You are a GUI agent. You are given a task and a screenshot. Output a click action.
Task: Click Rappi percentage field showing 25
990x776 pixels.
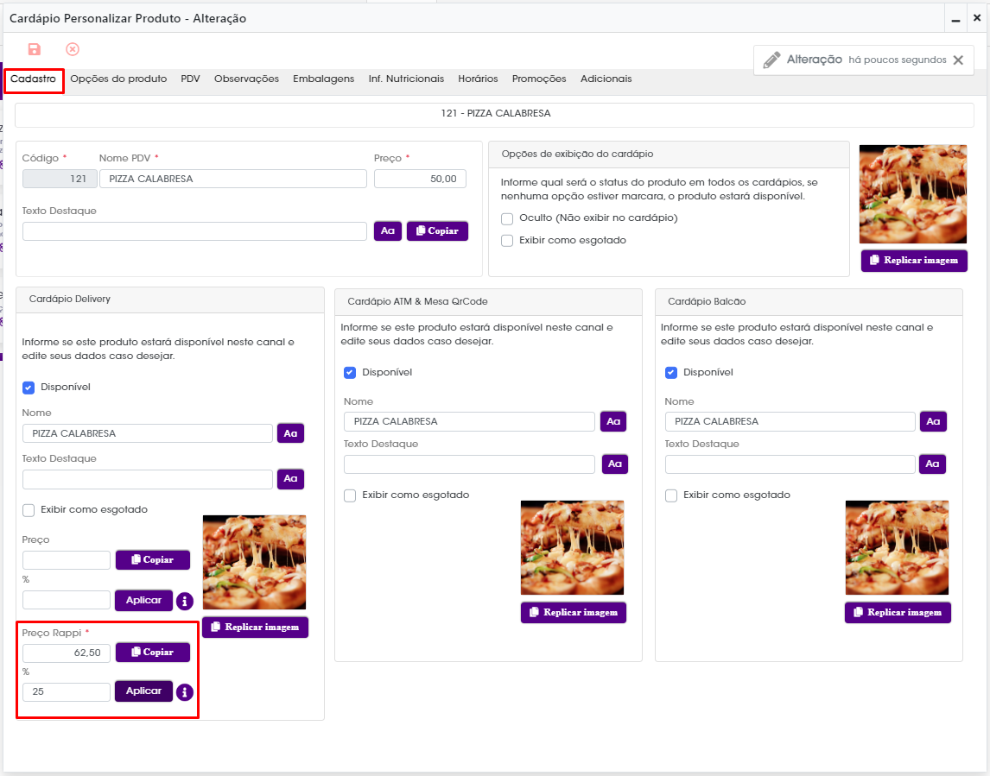[x=67, y=692]
